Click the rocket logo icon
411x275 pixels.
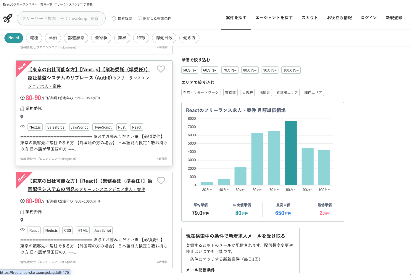point(8,18)
